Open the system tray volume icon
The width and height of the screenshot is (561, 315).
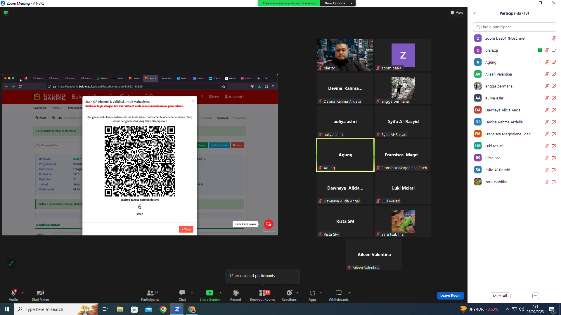(x=522, y=309)
